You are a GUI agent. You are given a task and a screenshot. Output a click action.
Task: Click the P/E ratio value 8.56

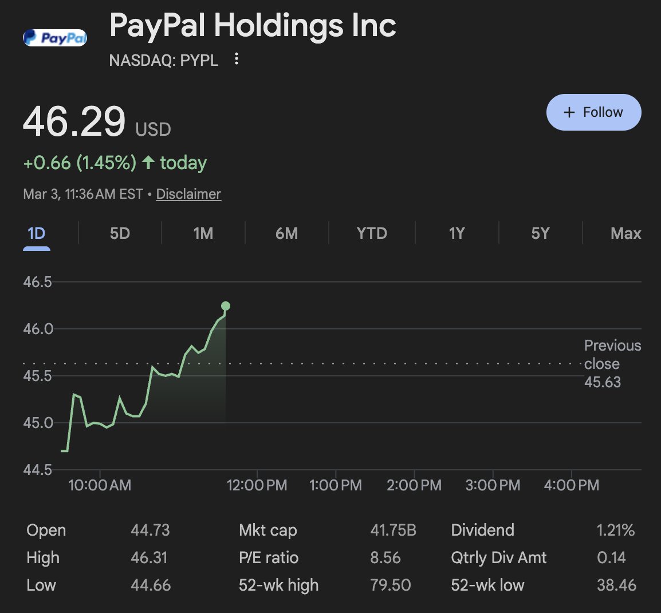pos(385,557)
